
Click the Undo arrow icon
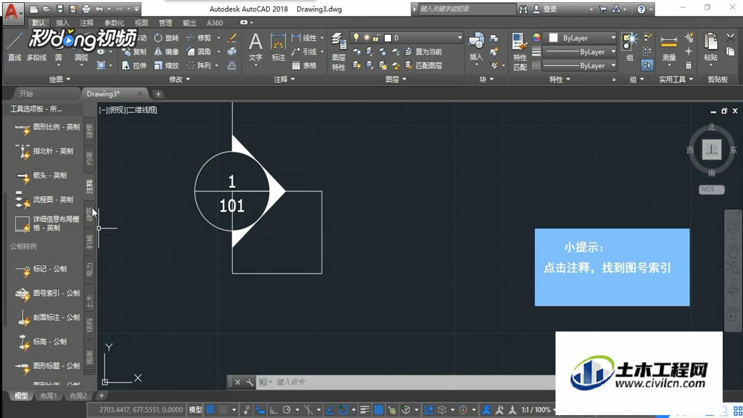point(99,9)
